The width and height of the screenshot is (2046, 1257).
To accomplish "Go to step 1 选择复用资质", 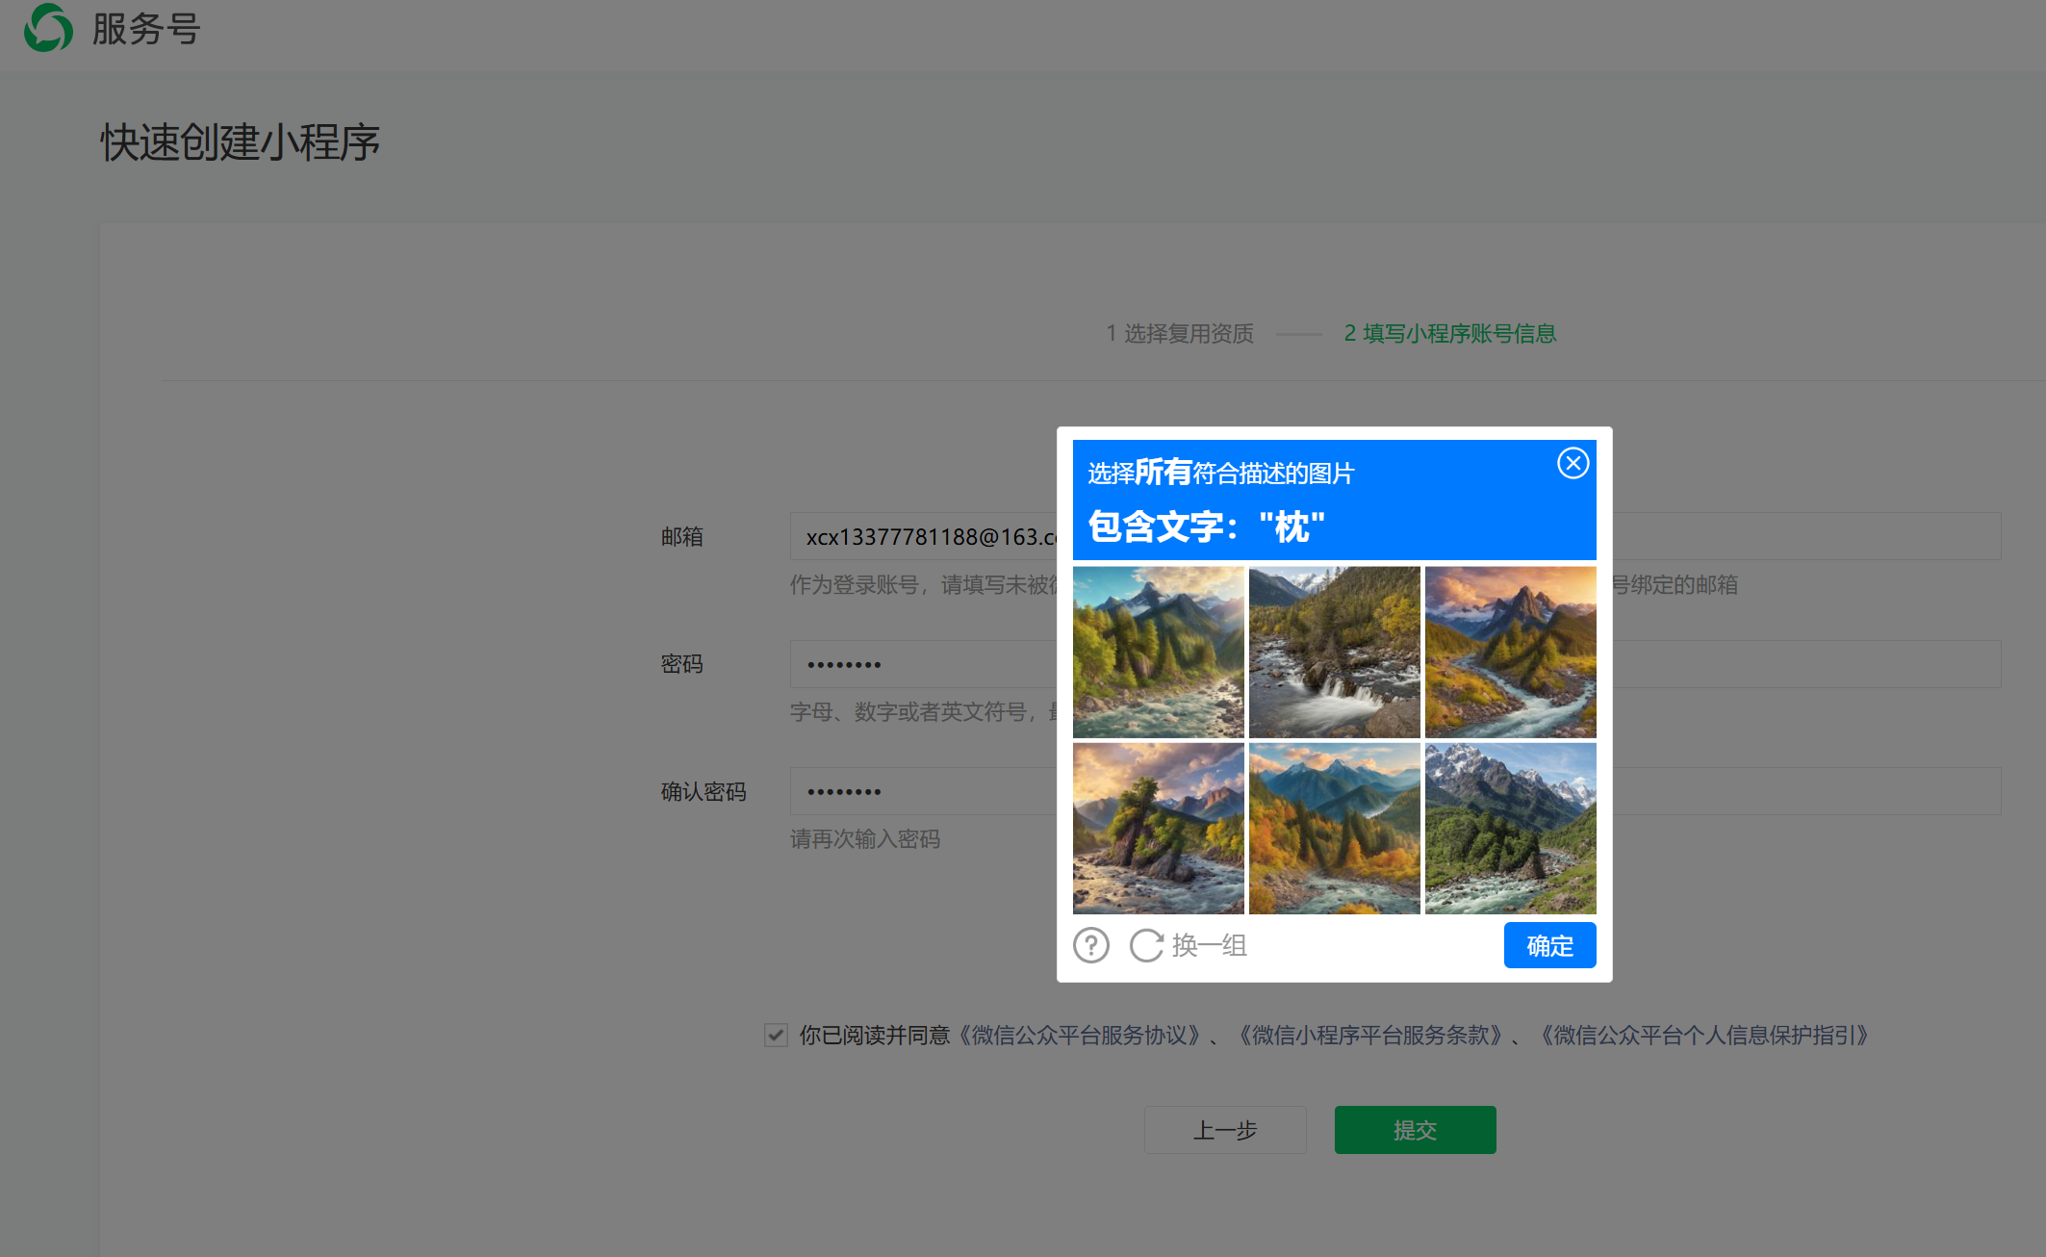I will click(x=1180, y=334).
